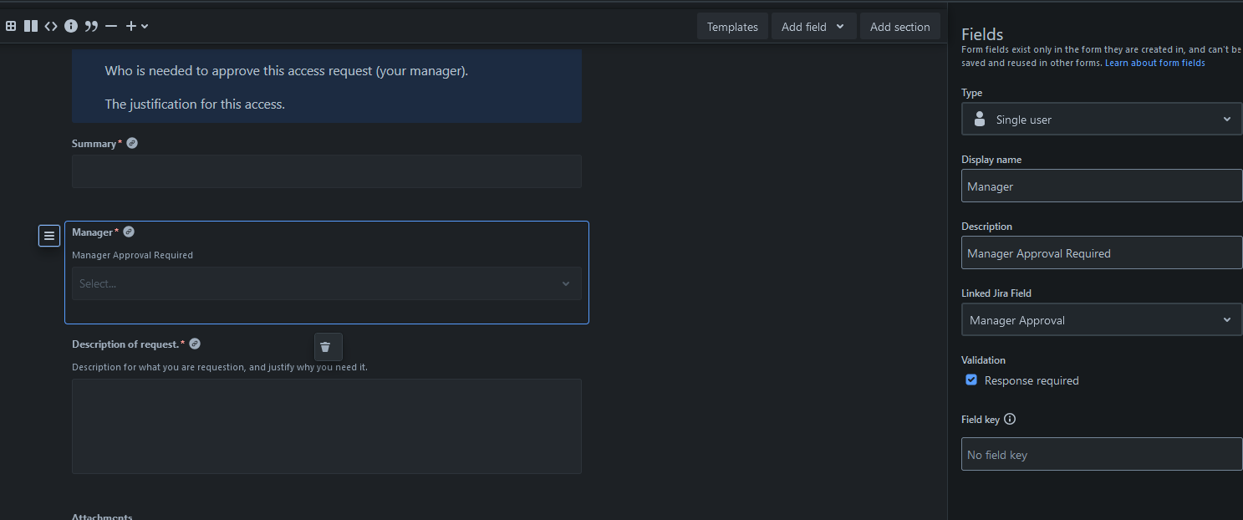This screenshot has width=1243, height=520.
Task: Click the Add section button
Action: pos(900,27)
